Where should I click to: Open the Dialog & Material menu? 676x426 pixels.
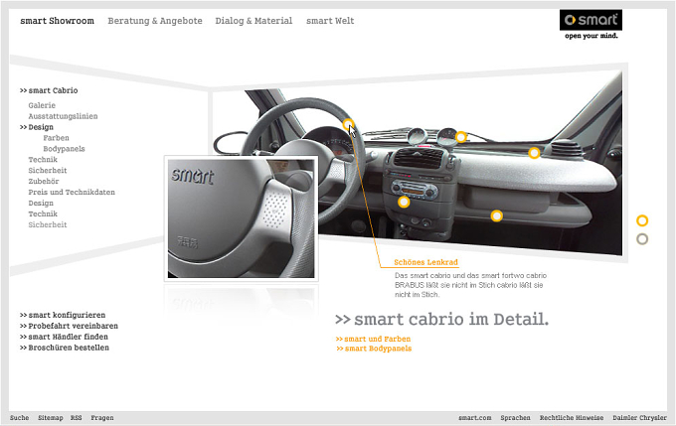(253, 21)
